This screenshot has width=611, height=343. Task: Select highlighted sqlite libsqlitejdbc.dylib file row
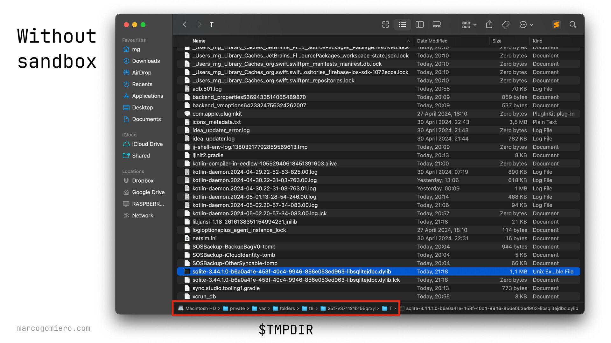pos(378,272)
